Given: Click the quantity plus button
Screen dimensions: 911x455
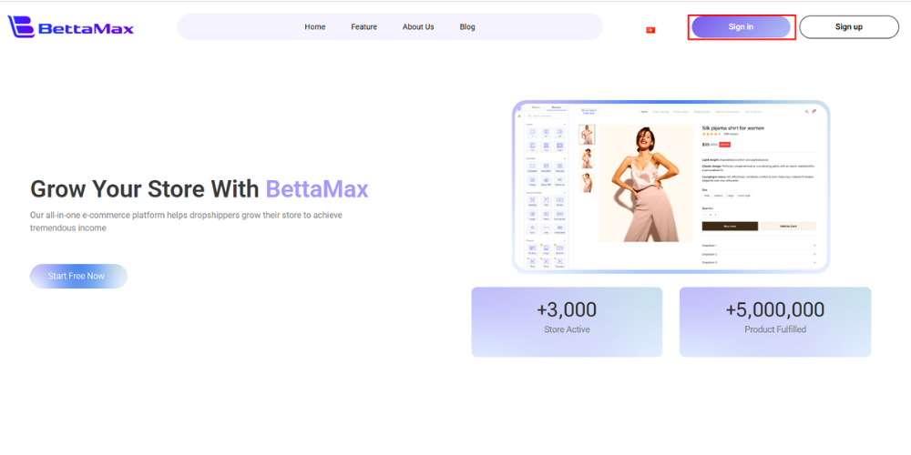Looking at the screenshot, I should [717, 215].
